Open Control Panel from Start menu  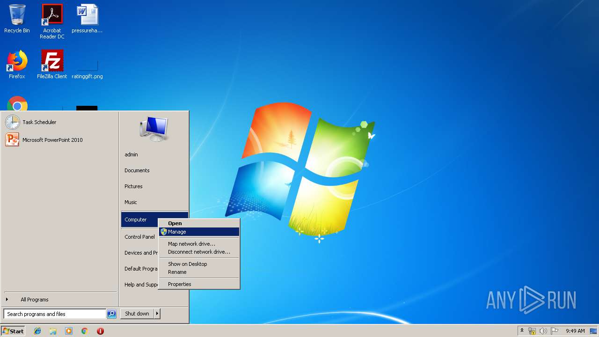[x=140, y=237]
